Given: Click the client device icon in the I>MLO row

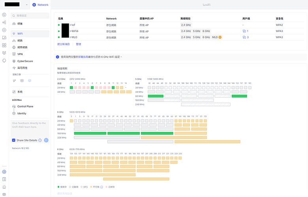Looking at the screenshot, I should (x=244, y=37).
